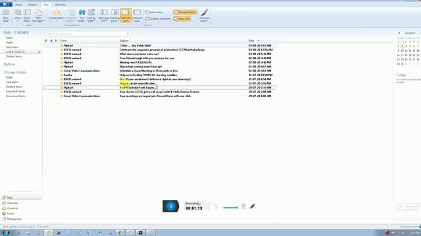421x236 pixels.
Task: Click the New view ribbon icon
Action: 6,16
